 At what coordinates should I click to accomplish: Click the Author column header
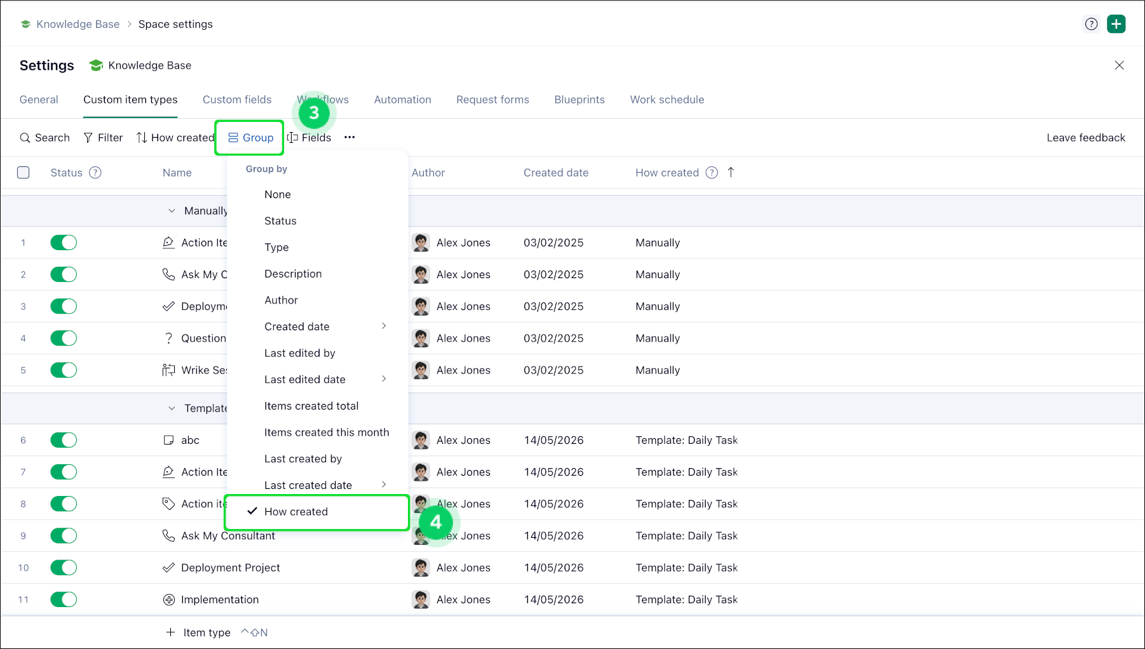(428, 173)
